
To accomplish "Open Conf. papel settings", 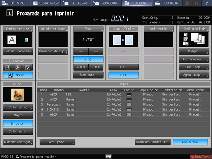I will (x=57, y=142).
